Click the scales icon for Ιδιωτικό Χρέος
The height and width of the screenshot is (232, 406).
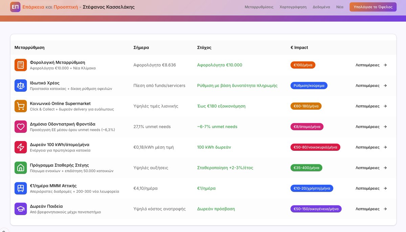(x=21, y=86)
